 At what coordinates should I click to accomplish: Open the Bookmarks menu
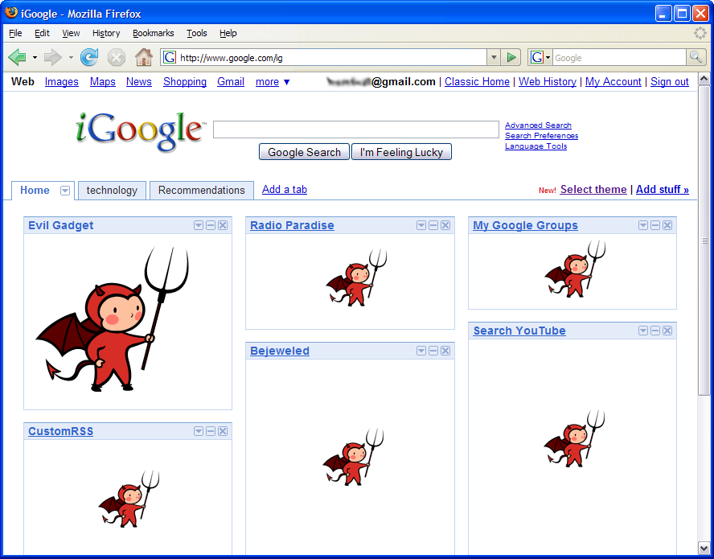(153, 33)
